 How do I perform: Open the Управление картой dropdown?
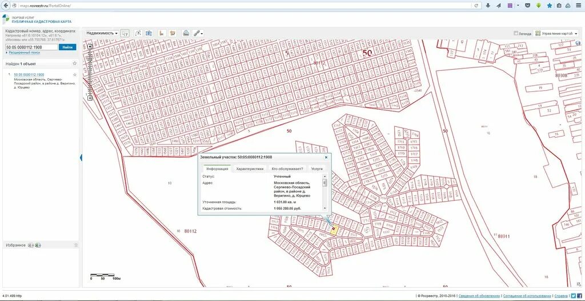point(556,33)
